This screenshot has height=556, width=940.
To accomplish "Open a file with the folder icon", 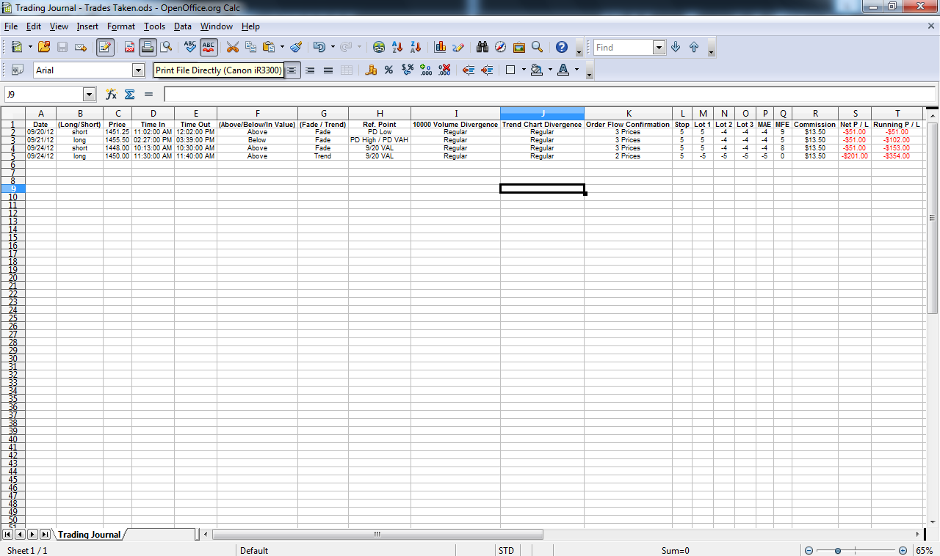I will (44, 47).
